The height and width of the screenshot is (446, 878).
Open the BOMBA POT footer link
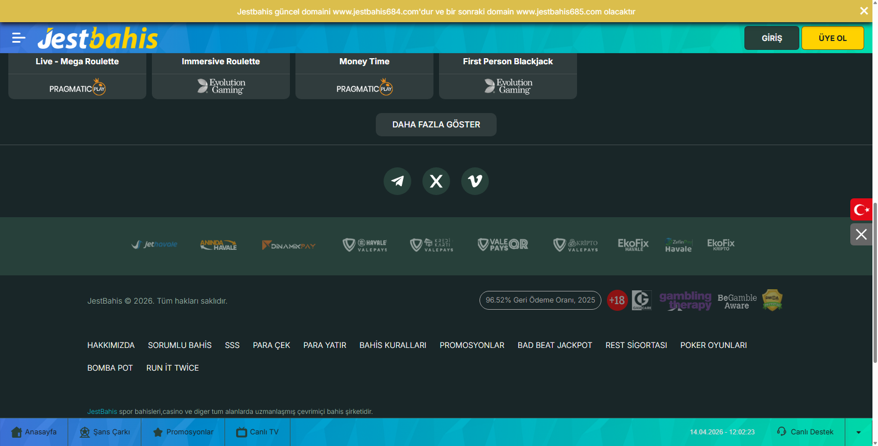point(110,368)
